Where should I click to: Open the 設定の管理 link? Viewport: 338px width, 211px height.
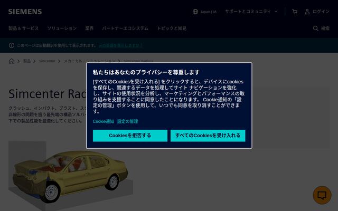pyautogui.click(x=128, y=121)
